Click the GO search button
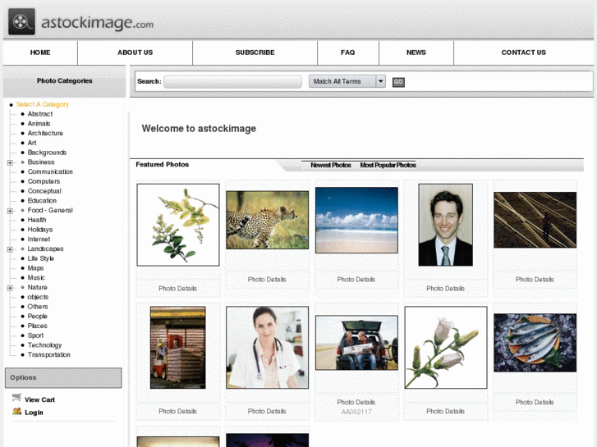This screenshot has height=447, width=597. 398,82
